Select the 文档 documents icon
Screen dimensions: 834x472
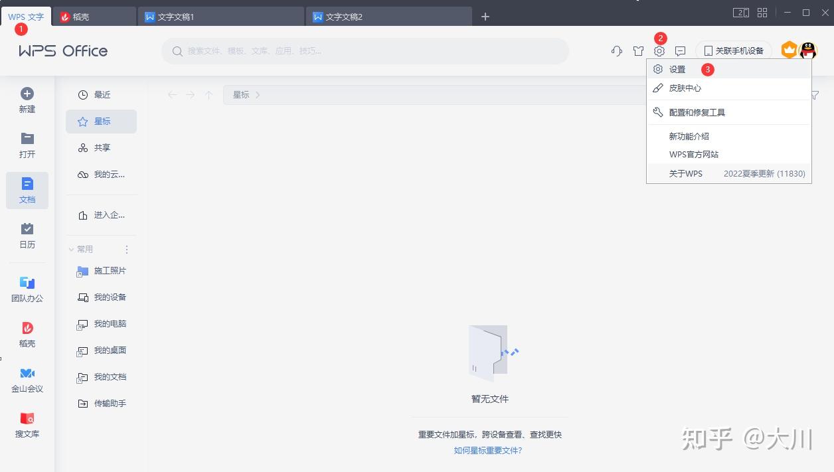(x=27, y=184)
